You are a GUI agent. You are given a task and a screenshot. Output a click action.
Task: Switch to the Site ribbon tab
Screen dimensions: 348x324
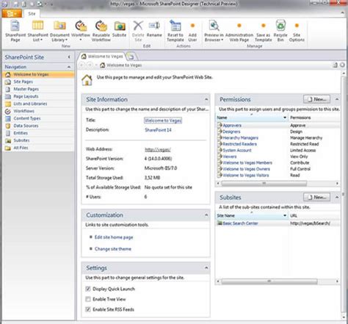click(x=32, y=14)
